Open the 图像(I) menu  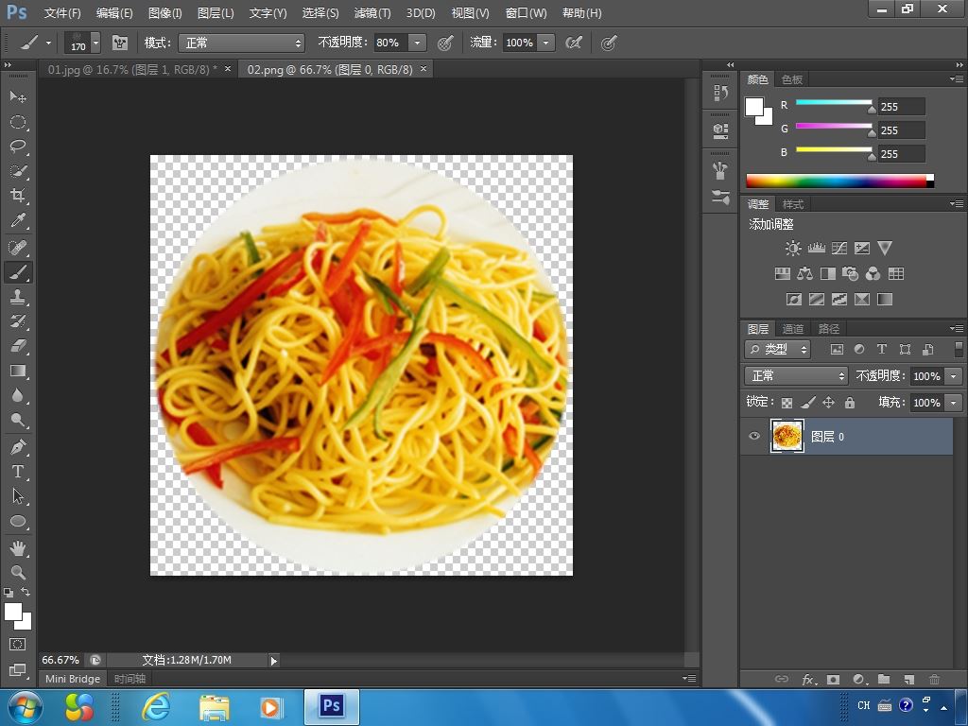click(x=164, y=13)
